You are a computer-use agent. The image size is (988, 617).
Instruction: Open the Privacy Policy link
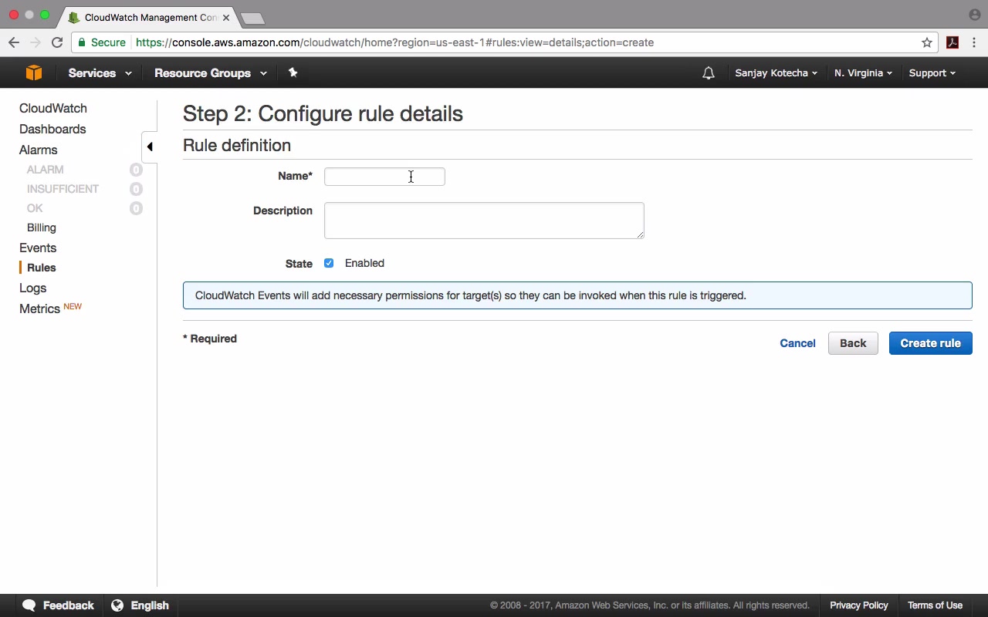(x=859, y=605)
